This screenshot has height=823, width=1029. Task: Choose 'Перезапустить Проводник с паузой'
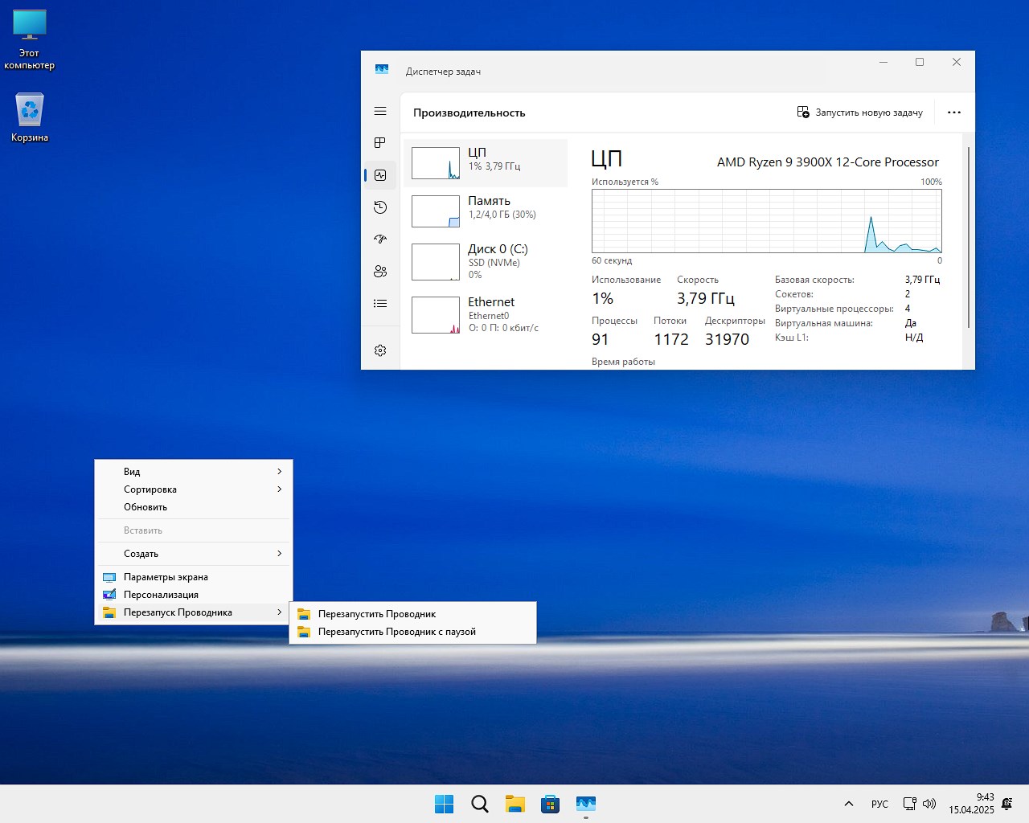click(x=396, y=632)
